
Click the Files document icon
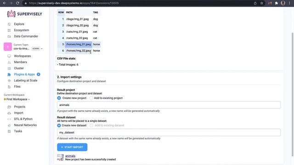click(9, 87)
